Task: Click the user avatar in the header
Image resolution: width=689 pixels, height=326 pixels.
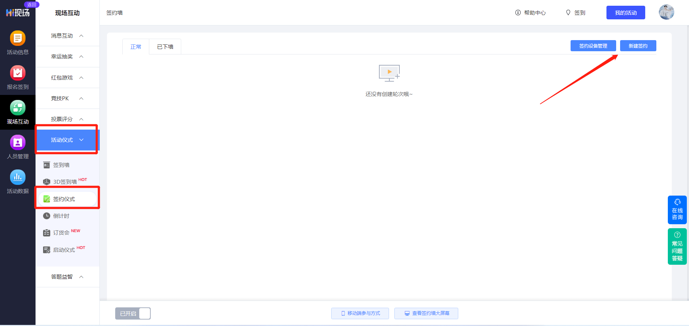Action: (666, 13)
